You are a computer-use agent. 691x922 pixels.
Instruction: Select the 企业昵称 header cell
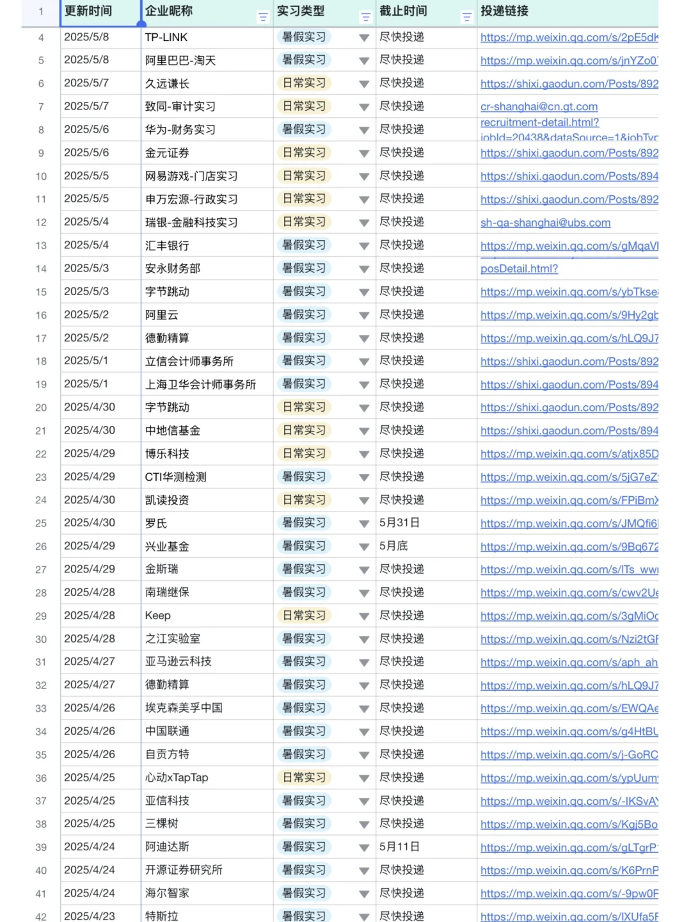(x=207, y=13)
